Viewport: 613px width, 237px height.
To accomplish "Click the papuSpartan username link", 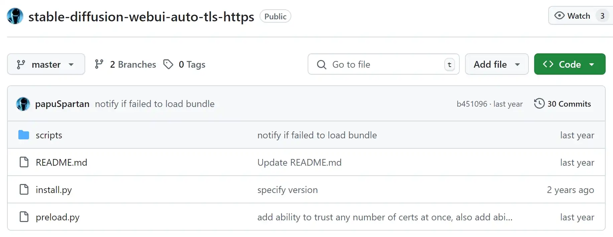I will [x=62, y=104].
